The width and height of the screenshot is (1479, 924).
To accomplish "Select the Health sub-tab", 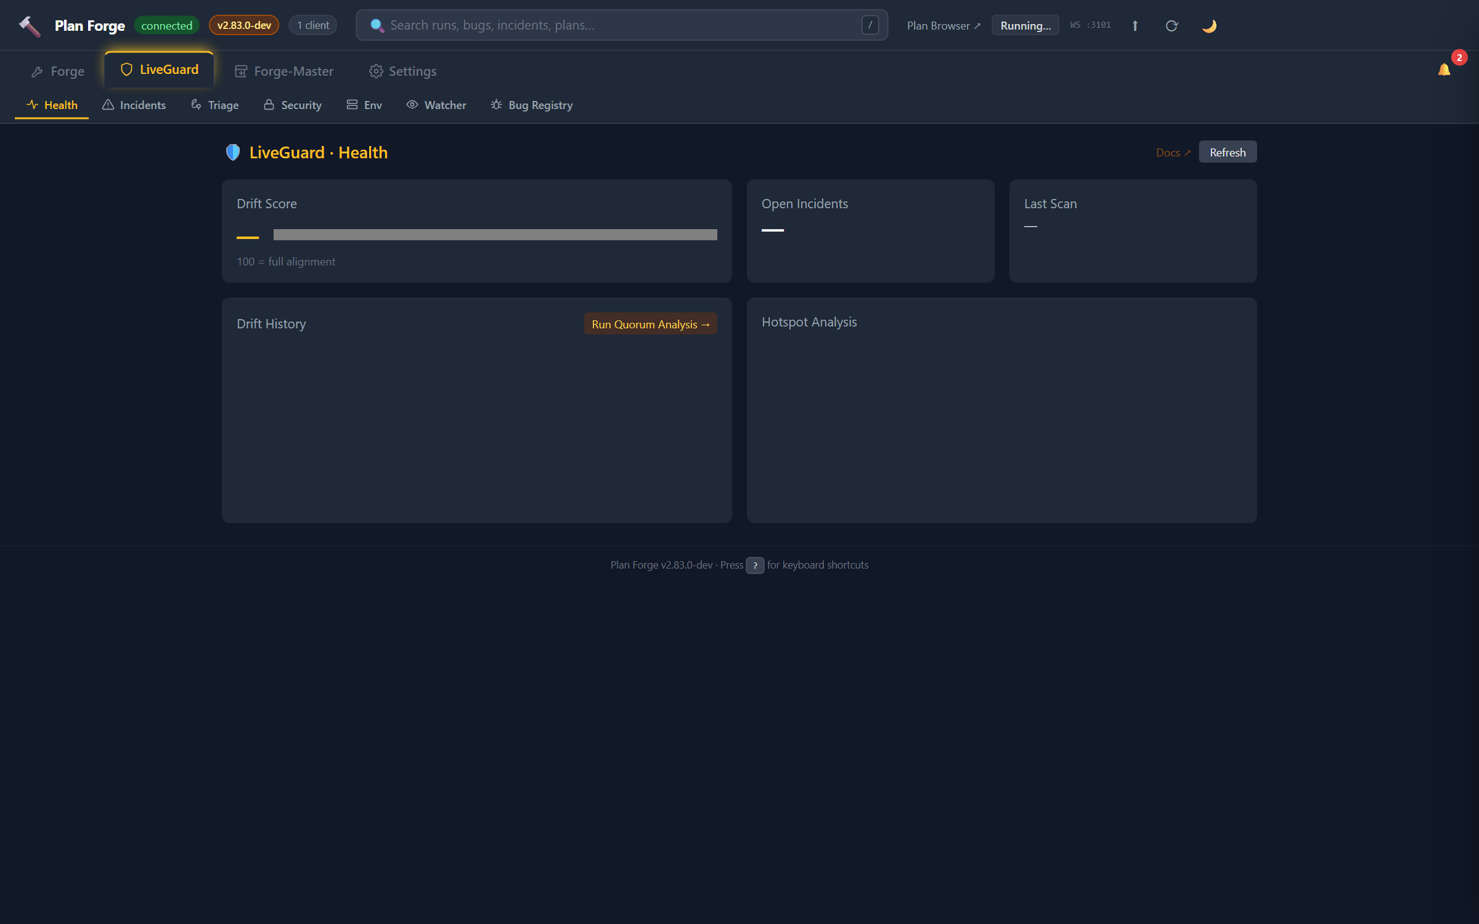I will [52, 105].
